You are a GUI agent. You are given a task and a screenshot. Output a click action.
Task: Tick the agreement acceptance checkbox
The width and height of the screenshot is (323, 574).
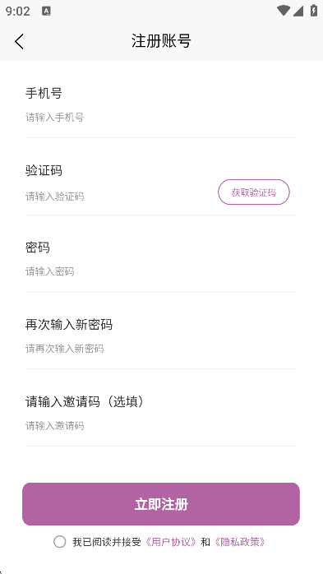[60, 541]
